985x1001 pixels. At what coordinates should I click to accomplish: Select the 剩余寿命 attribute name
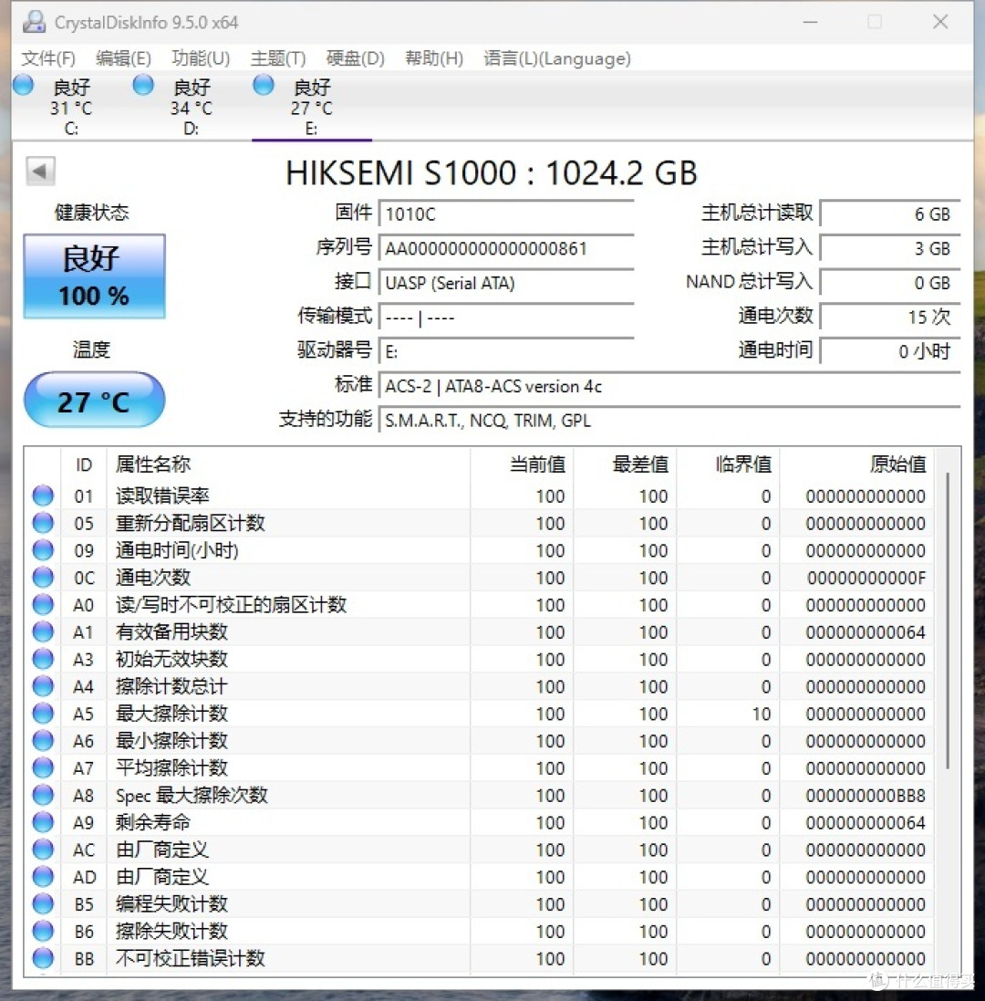click(x=153, y=822)
